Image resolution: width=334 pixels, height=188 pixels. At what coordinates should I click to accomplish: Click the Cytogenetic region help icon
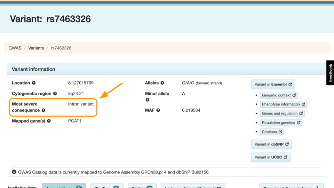pos(55,94)
